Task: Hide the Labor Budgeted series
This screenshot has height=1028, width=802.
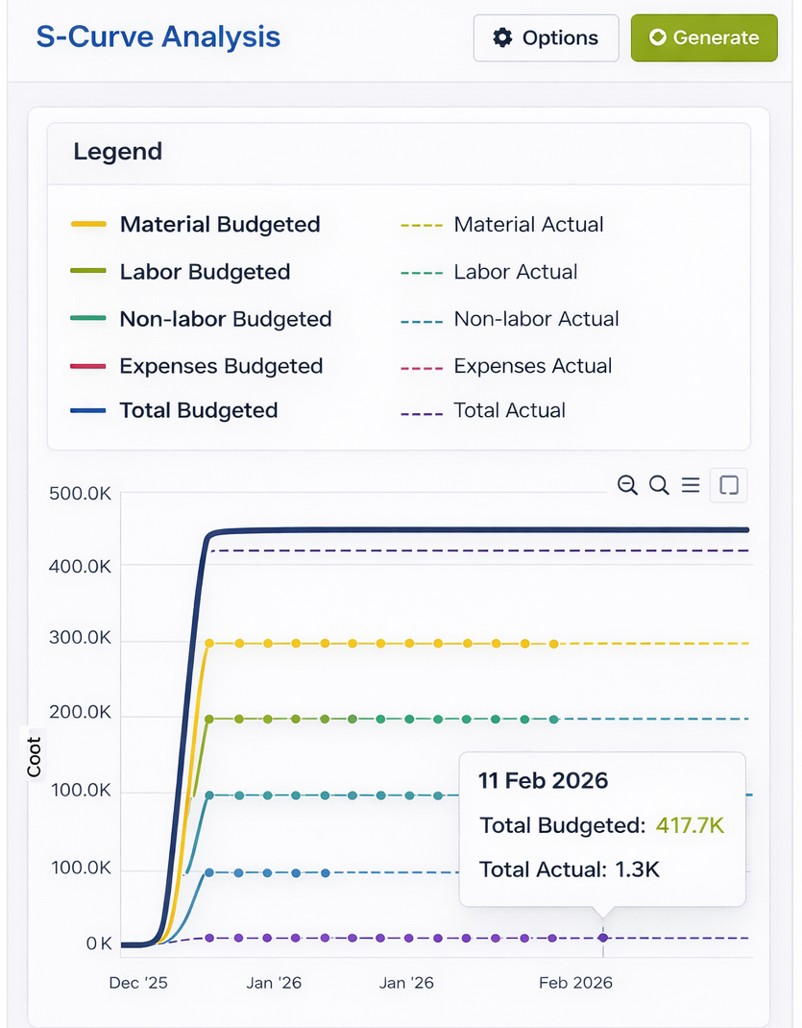Action: click(x=205, y=272)
